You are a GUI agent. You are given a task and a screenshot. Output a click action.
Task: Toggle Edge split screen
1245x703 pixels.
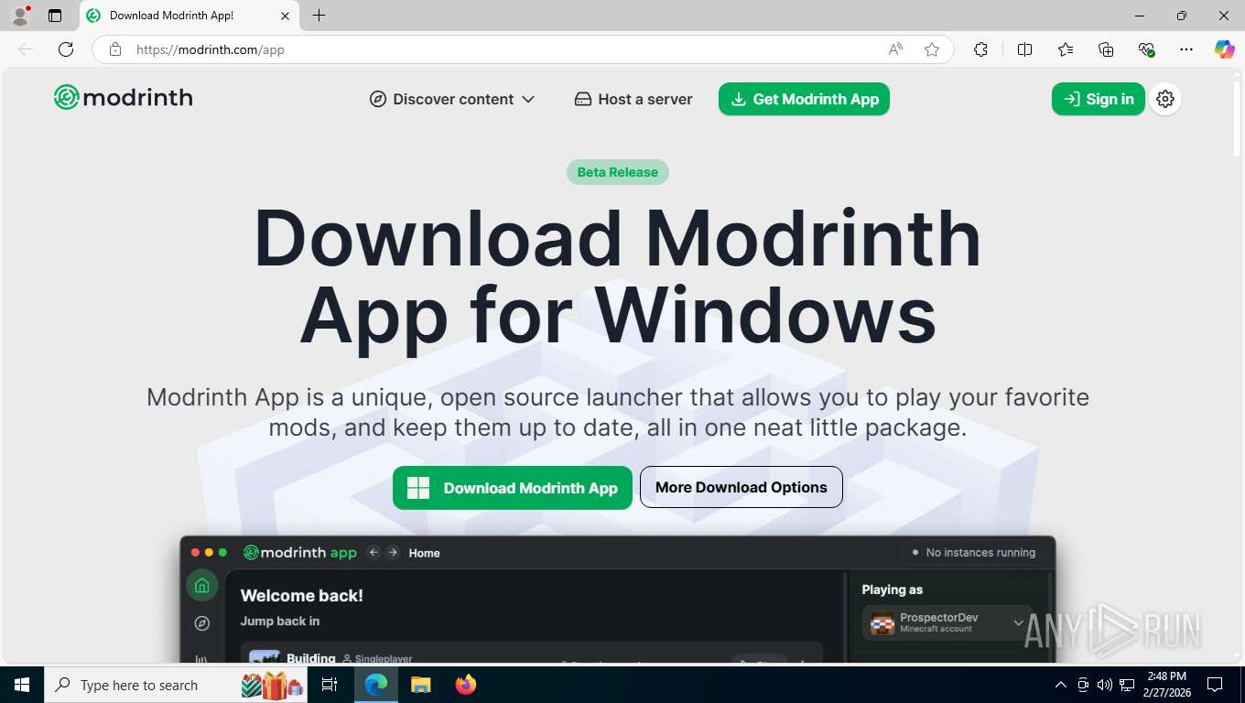[1024, 49]
